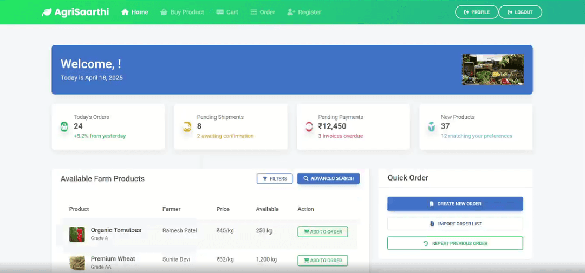
Task: Click the New Products box icon
Action: click(x=432, y=126)
